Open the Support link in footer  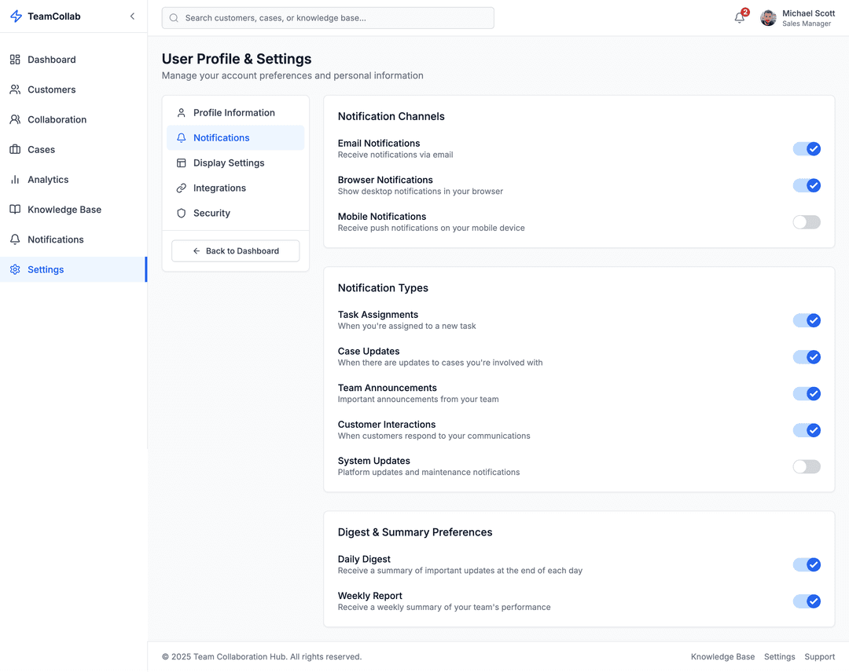pos(819,657)
